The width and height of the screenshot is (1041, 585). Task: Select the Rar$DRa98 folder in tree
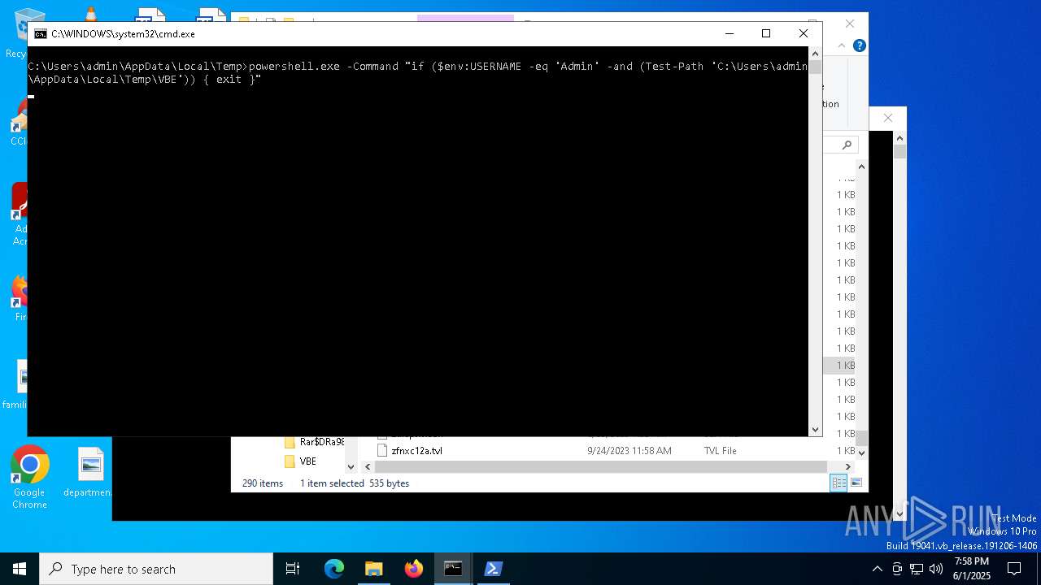(320, 442)
